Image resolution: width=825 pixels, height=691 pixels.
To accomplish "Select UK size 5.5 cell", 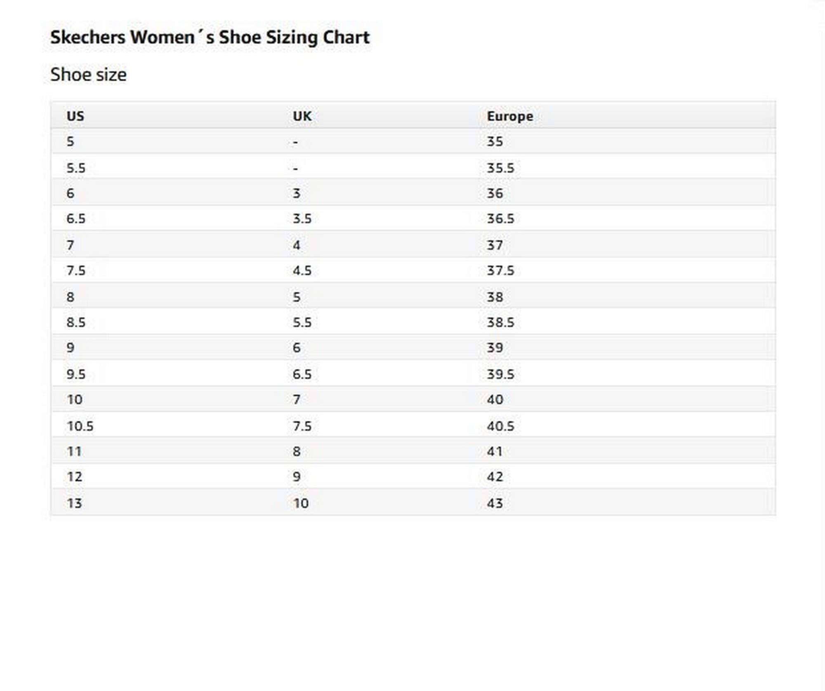I will 302,322.
